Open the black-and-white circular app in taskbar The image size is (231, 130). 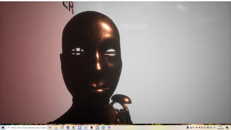(97, 128)
